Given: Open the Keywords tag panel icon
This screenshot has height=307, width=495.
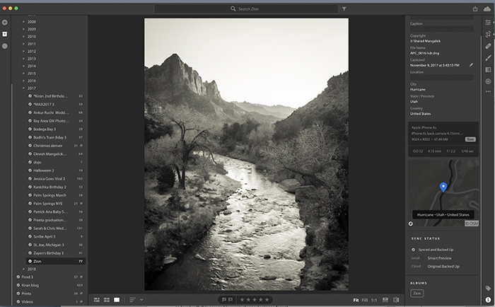Looking at the screenshot, I should click(488, 288).
